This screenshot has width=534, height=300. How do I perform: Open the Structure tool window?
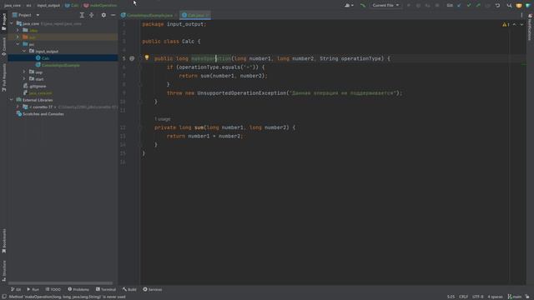pos(3,271)
